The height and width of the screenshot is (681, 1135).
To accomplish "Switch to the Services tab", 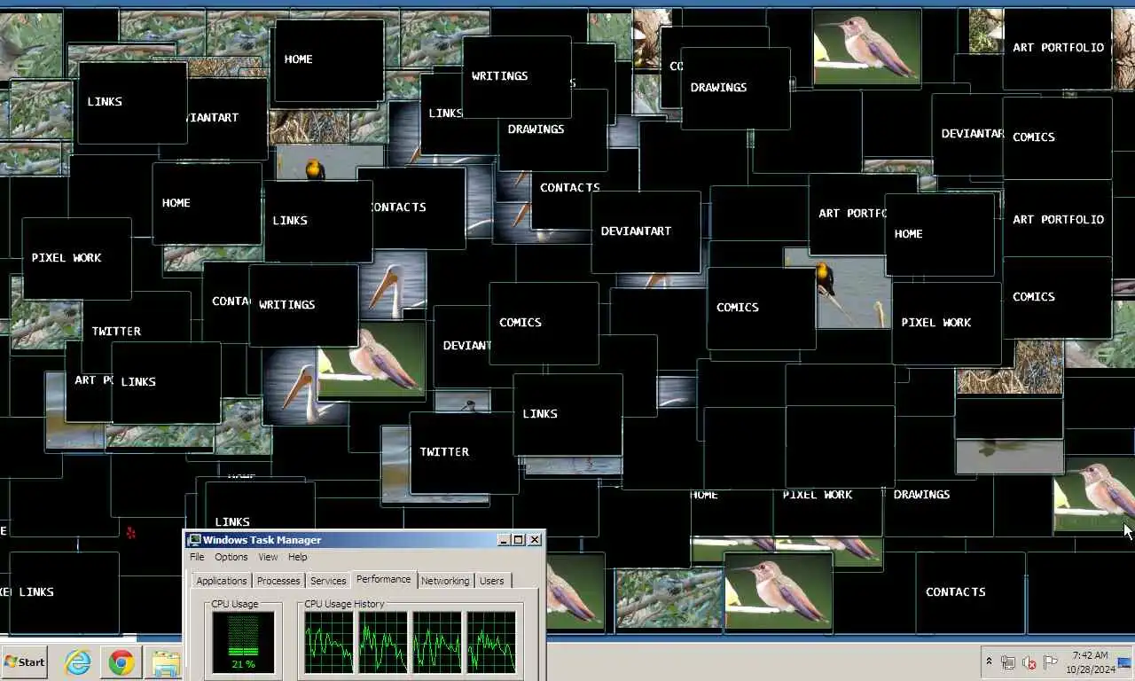I will pos(328,581).
